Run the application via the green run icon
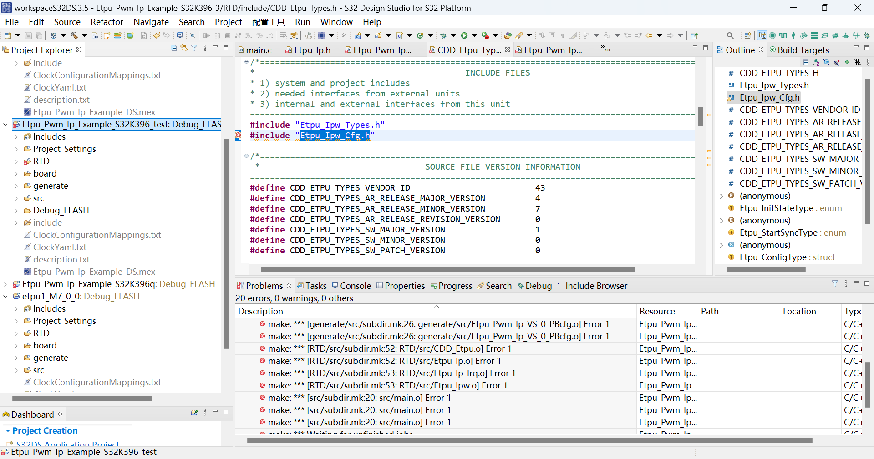Screen dimensions: 874x459 (465, 35)
